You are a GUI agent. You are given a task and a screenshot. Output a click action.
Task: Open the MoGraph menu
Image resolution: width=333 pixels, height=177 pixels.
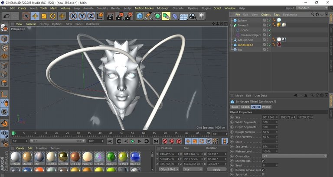point(163,8)
